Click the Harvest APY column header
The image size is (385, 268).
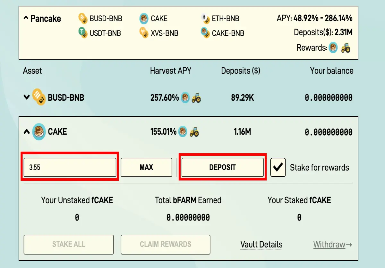(171, 71)
